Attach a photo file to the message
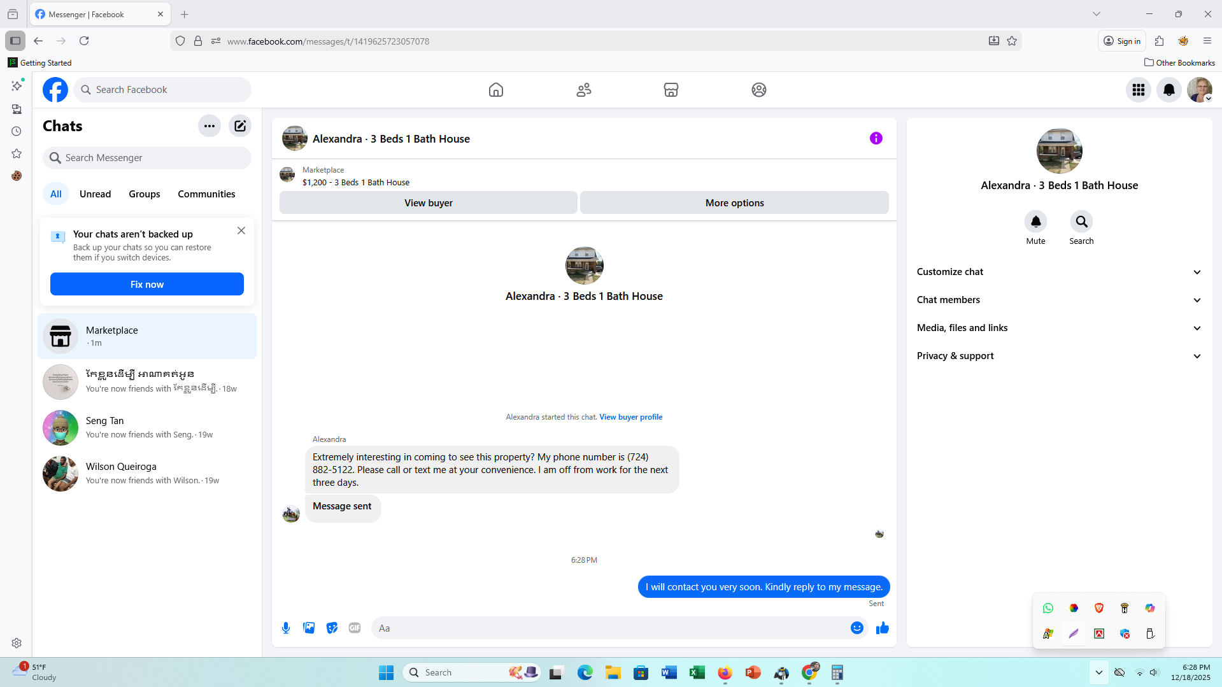 click(x=309, y=628)
